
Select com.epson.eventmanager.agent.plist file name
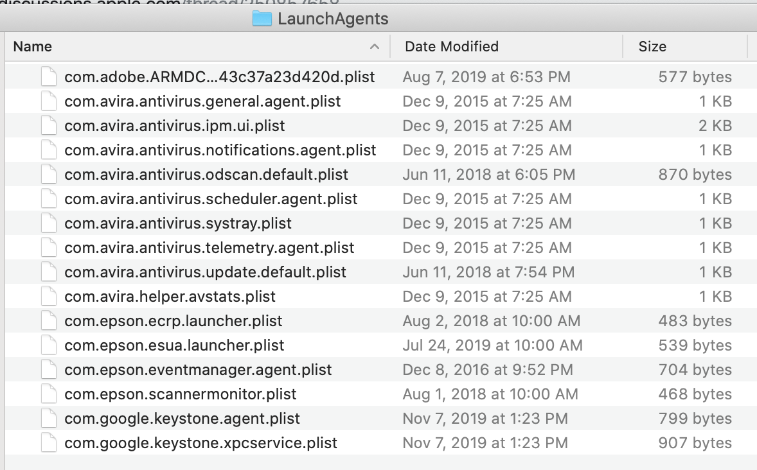click(198, 370)
